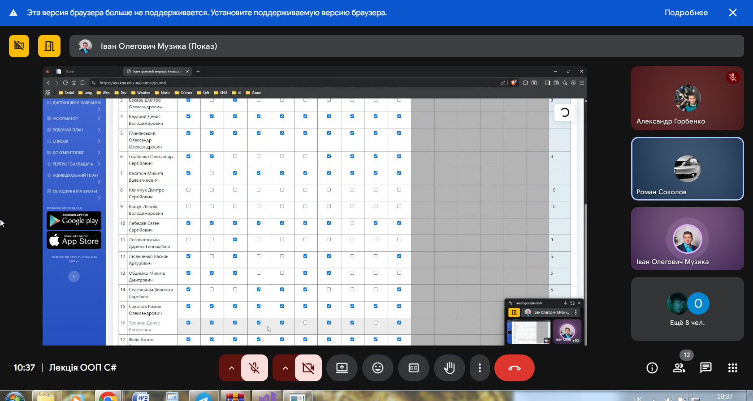Open Telegram from the taskbar
The height and width of the screenshot is (401, 753).
click(204, 396)
